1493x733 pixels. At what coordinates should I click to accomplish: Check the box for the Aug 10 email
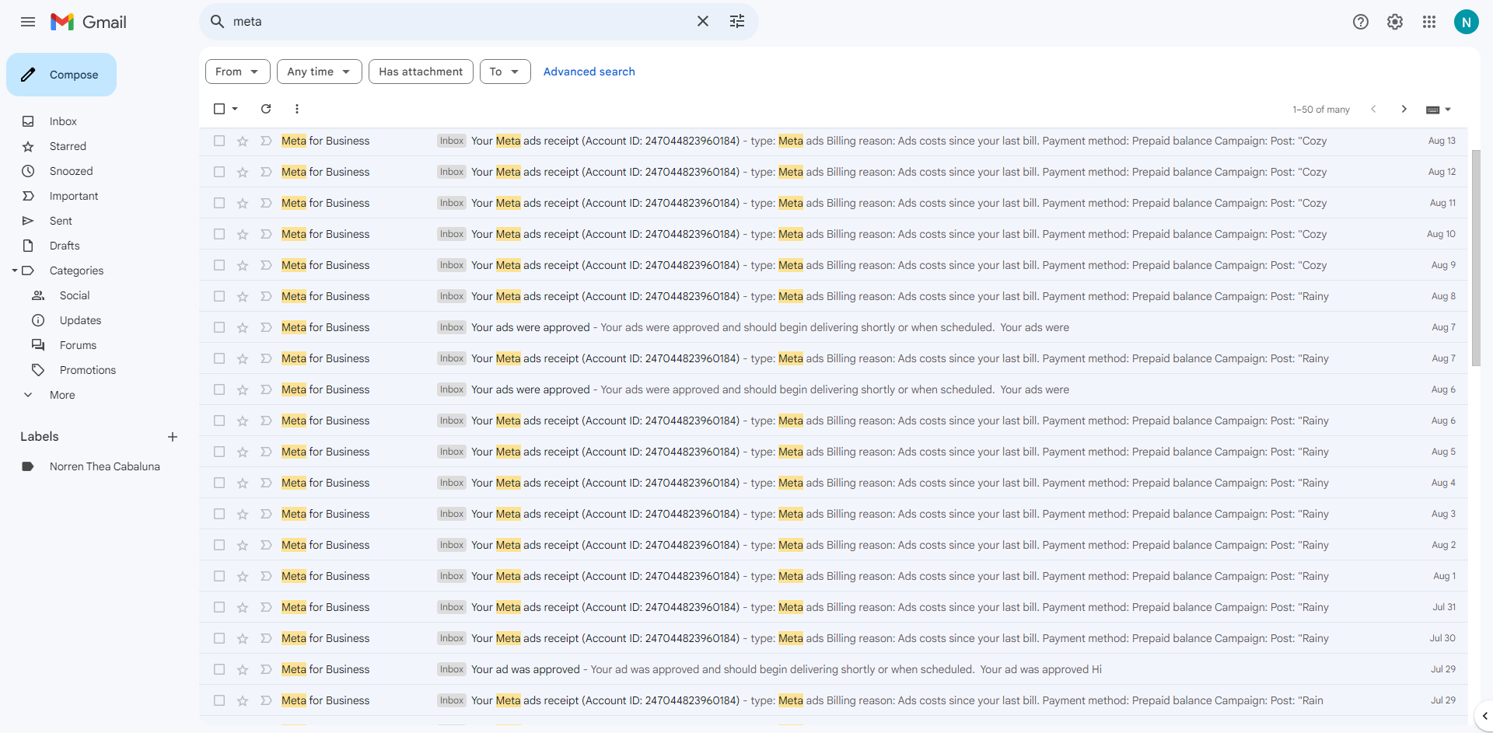(219, 234)
